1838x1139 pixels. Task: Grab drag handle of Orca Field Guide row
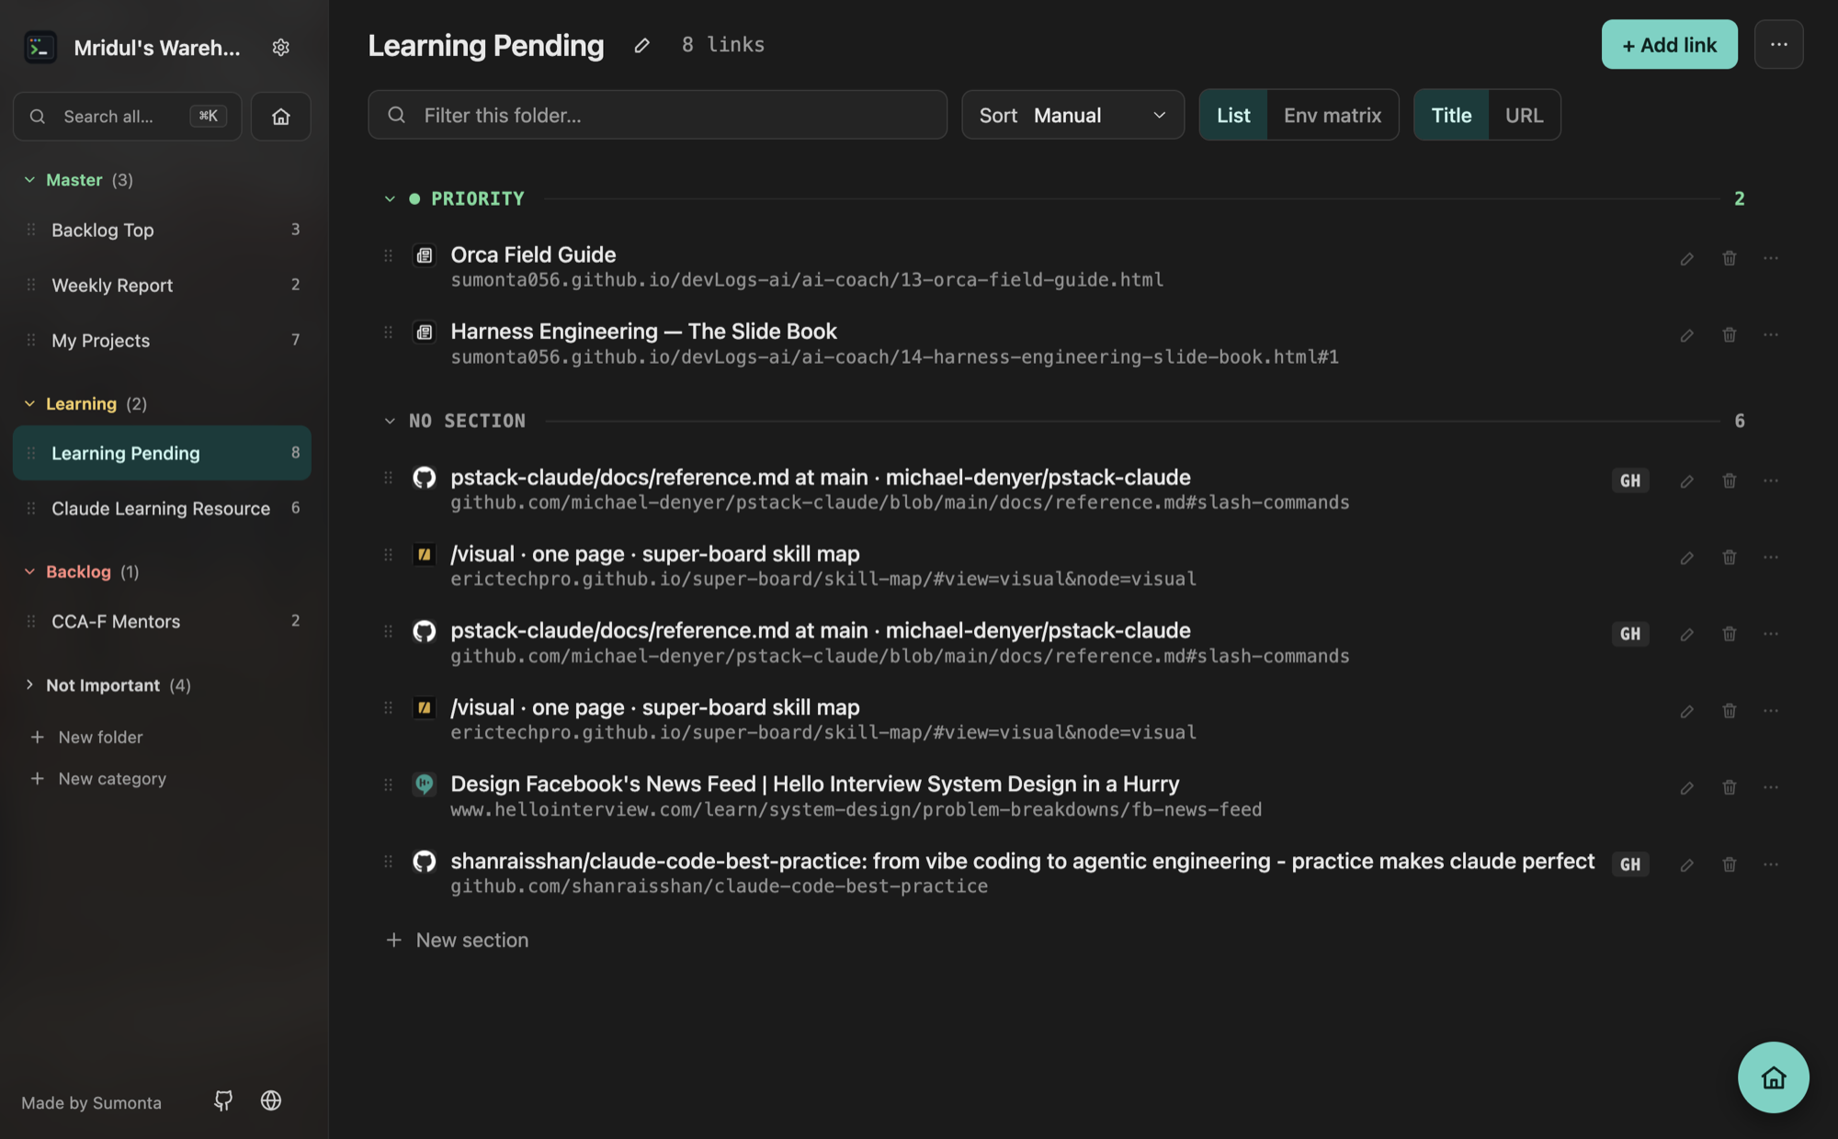(388, 255)
